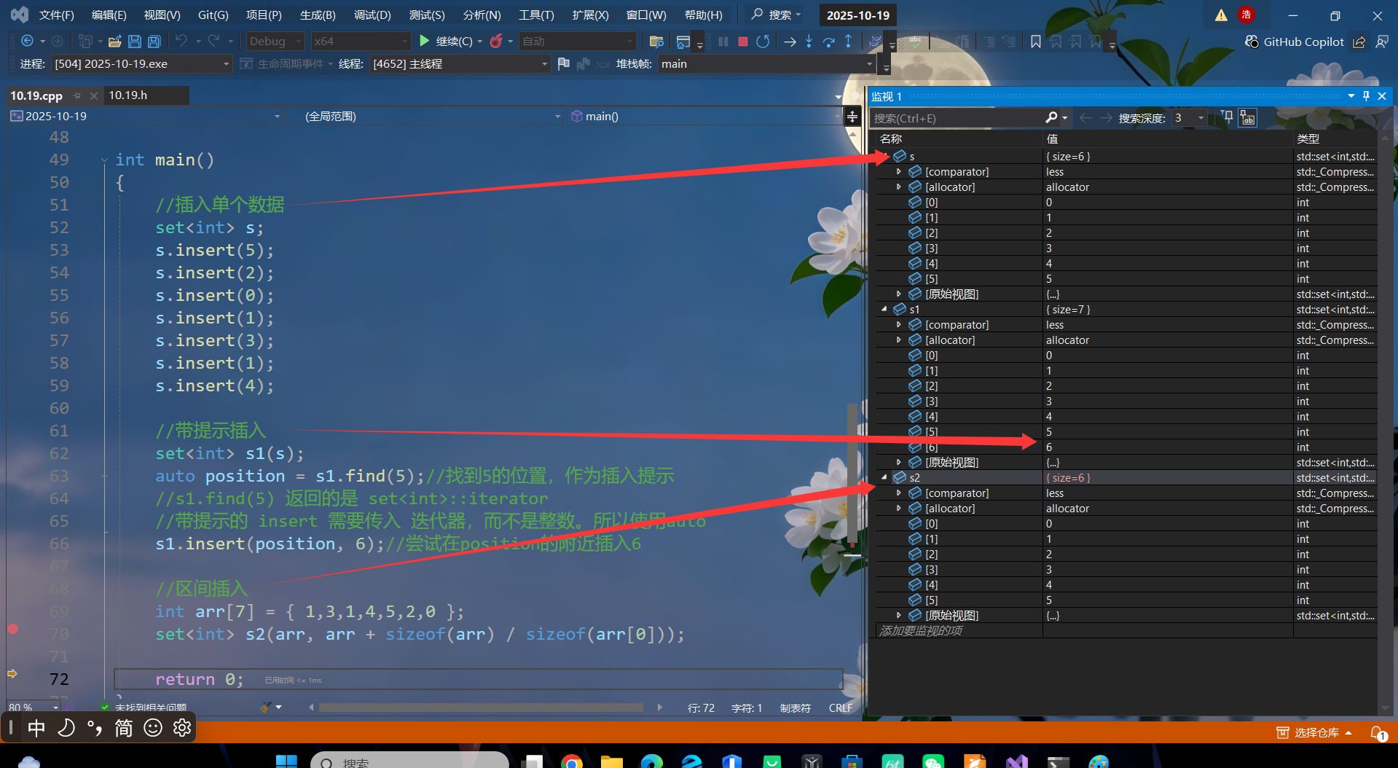Open the notifications bell in status bar

pos(1378,732)
